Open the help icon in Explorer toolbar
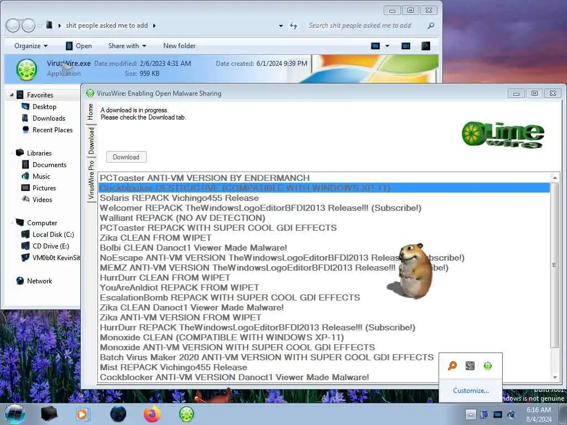This screenshot has height=425, width=567. click(426, 46)
